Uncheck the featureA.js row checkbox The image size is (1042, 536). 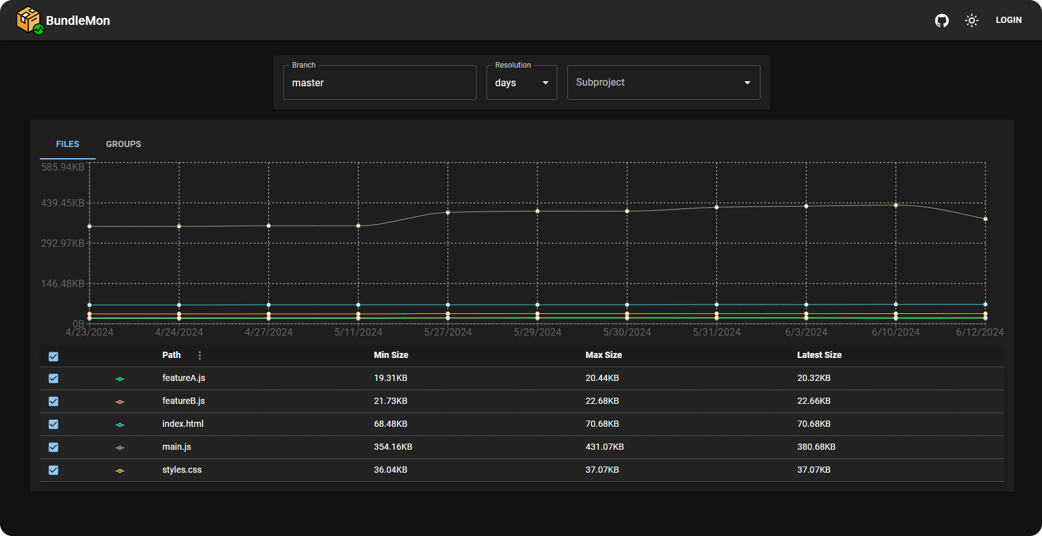click(x=53, y=378)
